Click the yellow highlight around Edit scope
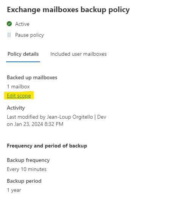170x207 pixels. 19,95
